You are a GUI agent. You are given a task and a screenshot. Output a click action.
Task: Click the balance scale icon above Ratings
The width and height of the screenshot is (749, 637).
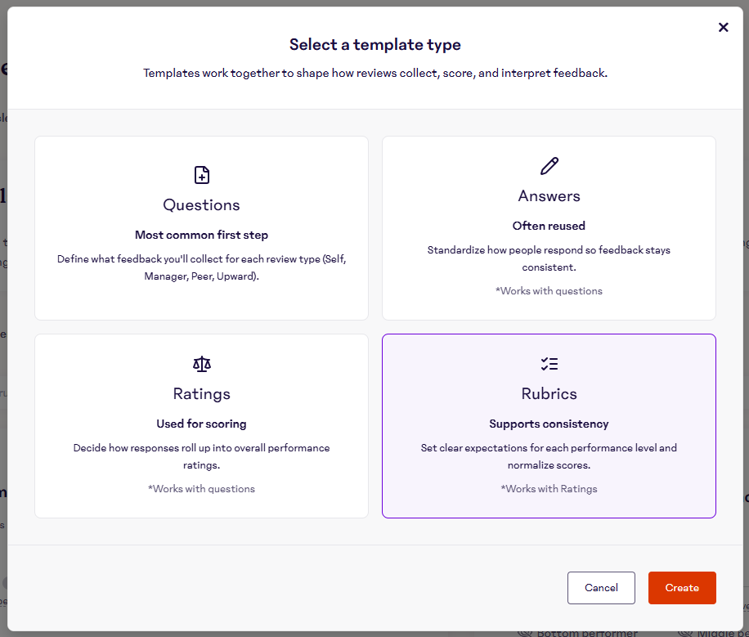[x=201, y=364]
